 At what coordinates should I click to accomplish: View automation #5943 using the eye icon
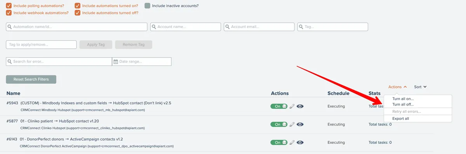coord(300,106)
